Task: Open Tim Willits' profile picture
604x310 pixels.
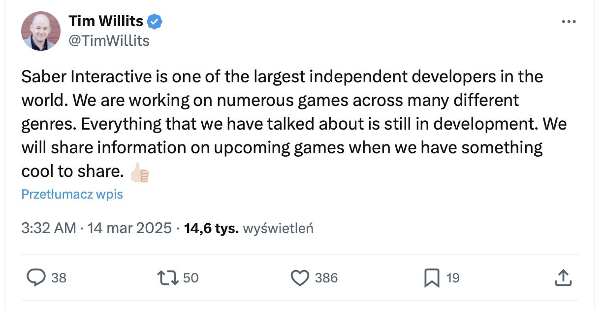Action: (41, 31)
